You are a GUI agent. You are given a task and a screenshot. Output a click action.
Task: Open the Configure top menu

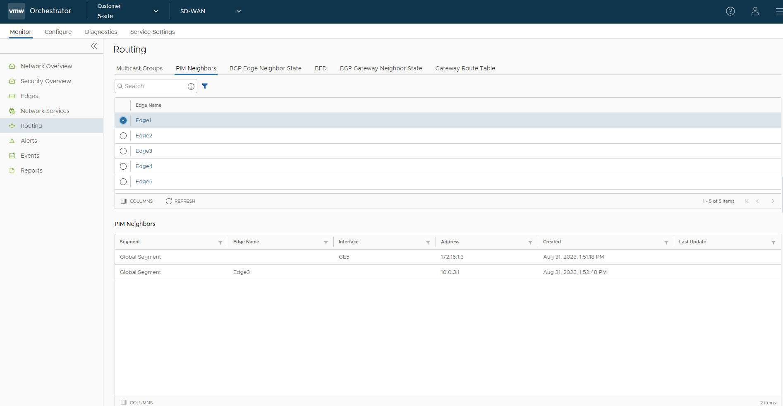point(58,32)
